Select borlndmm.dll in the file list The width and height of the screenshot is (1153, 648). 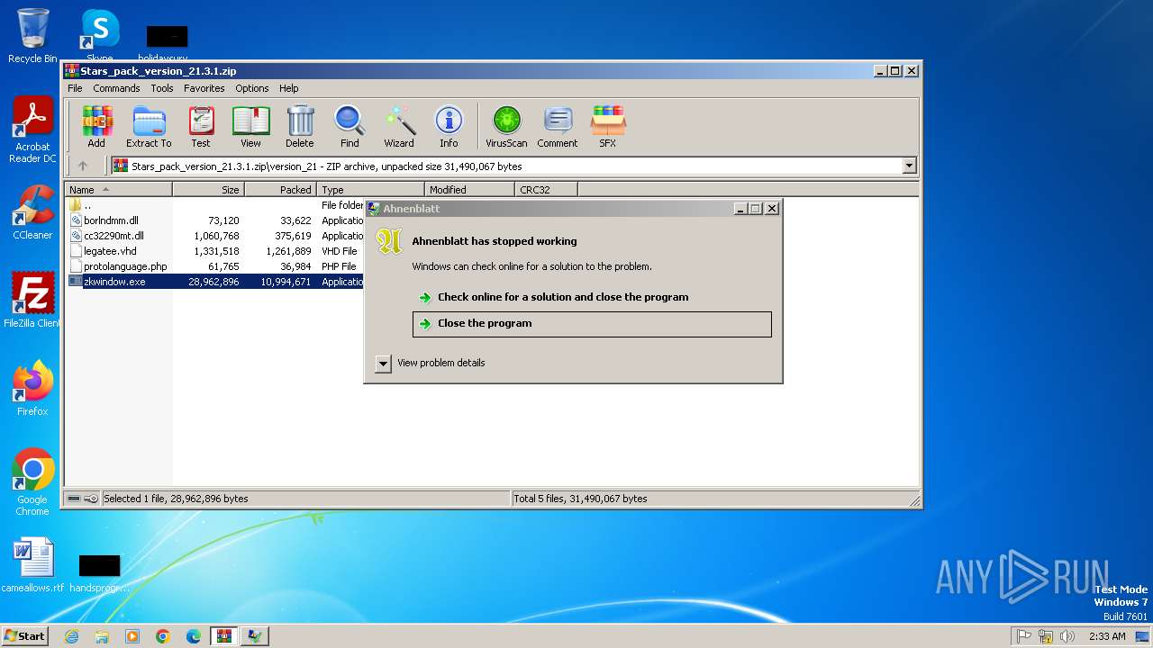click(x=214, y=220)
